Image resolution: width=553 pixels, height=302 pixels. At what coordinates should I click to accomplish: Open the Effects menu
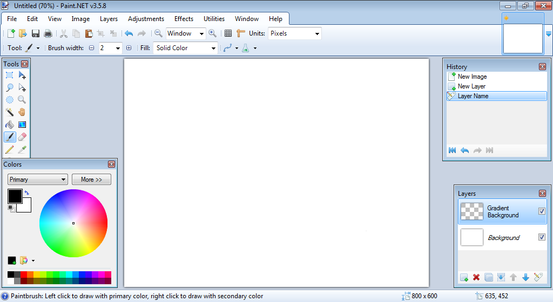click(184, 19)
